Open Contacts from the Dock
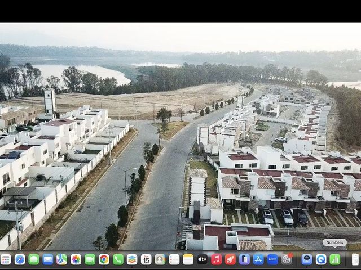This screenshot has height=270, width=361. tap(160, 259)
